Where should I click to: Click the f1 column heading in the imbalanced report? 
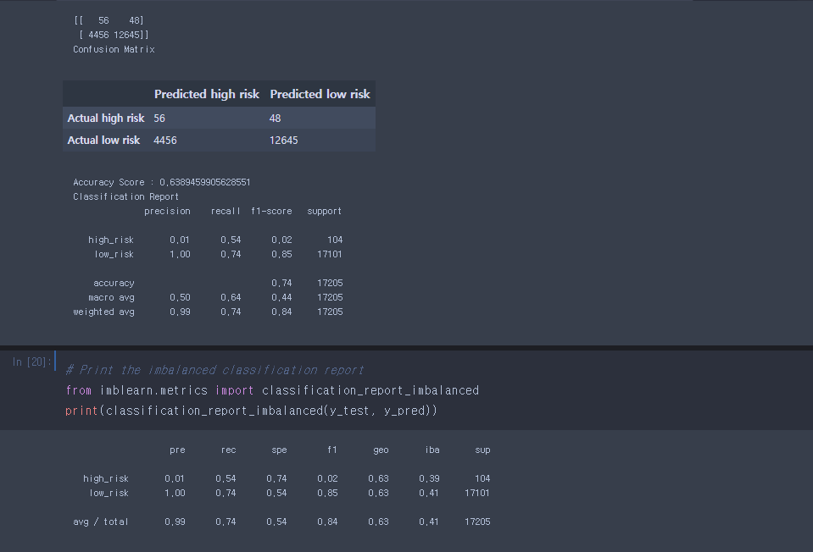point(332,450)
